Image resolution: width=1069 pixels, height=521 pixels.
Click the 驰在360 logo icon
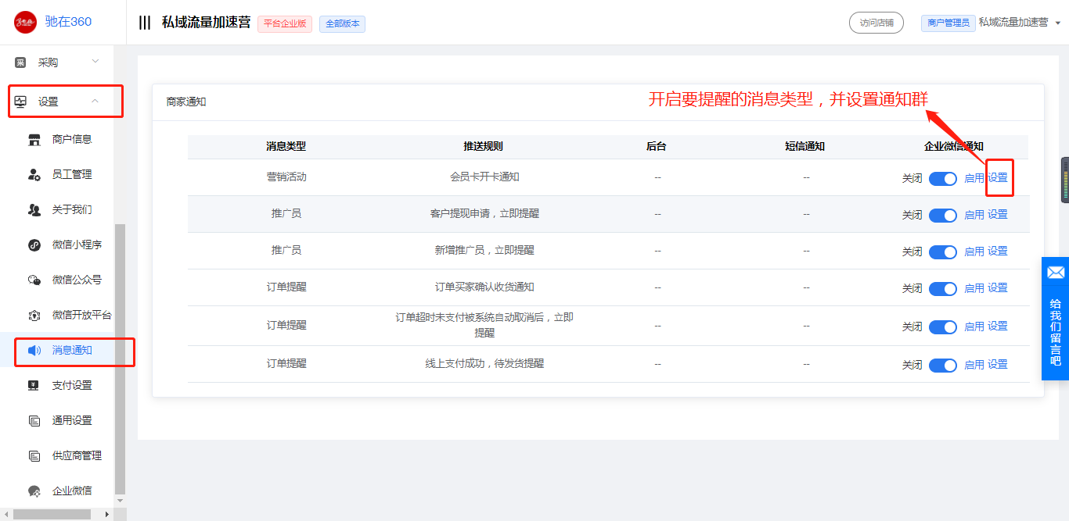26,22
